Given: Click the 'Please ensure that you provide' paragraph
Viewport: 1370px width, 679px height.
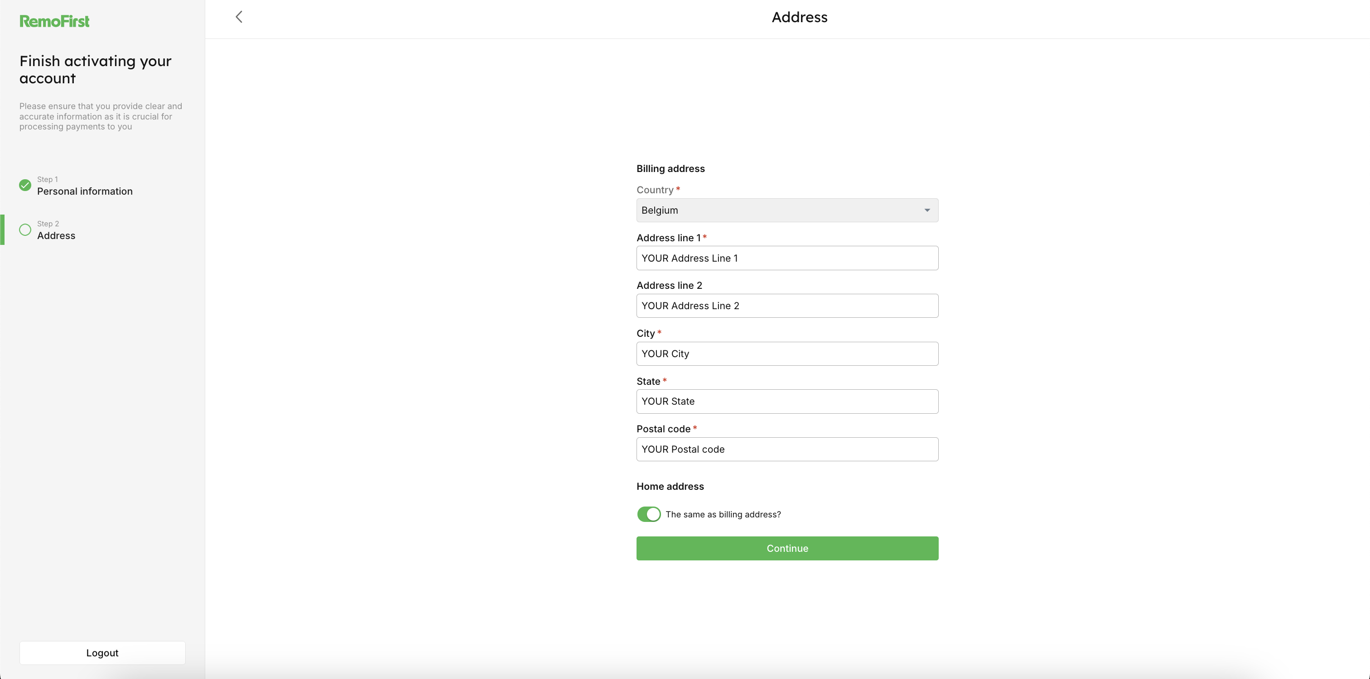Looking at the screenshot, I should [x=101, y=116].
